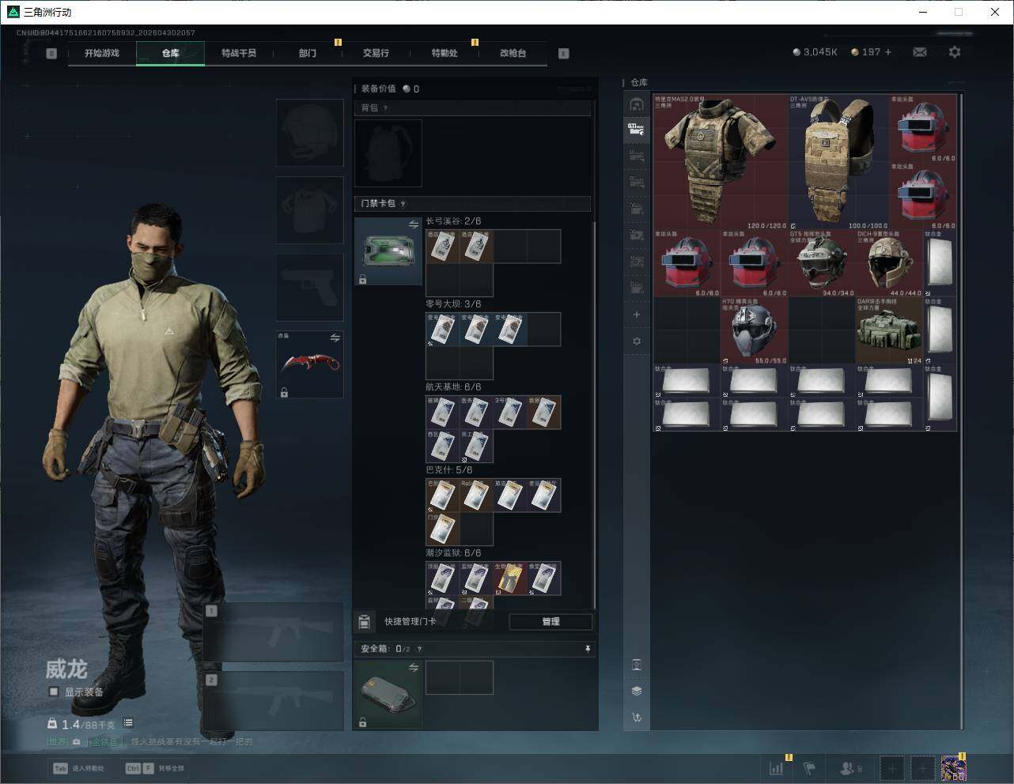Screen dimensions: 1014x784
Task: Switch to the 特勤处 tab
Action: 445,53
